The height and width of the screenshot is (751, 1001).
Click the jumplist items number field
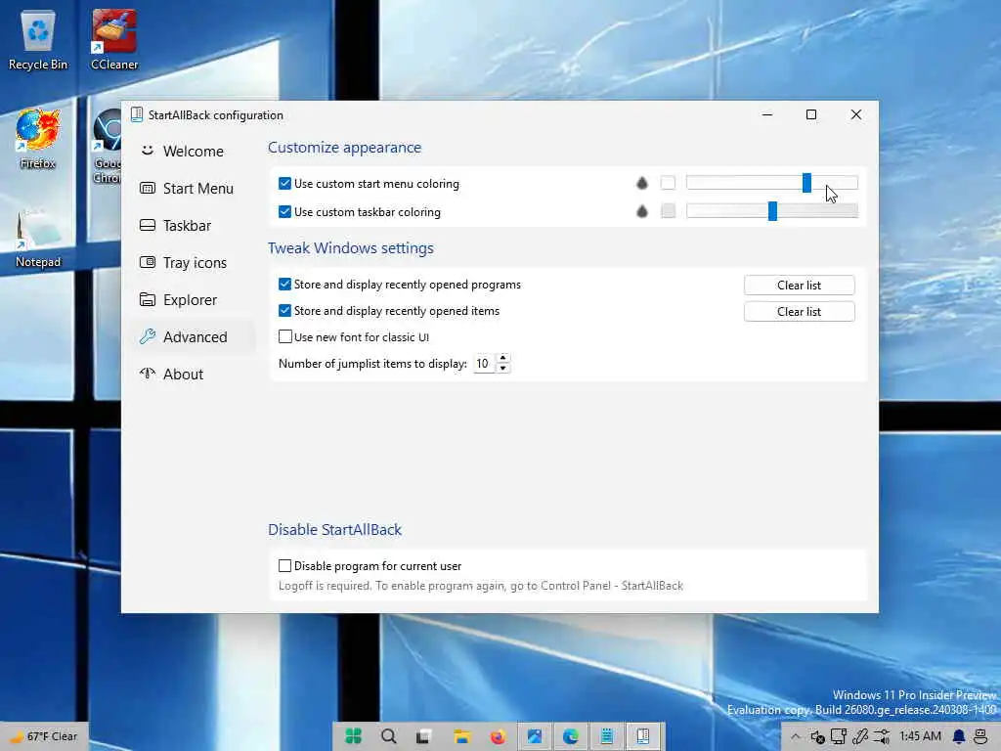(484, 364)
